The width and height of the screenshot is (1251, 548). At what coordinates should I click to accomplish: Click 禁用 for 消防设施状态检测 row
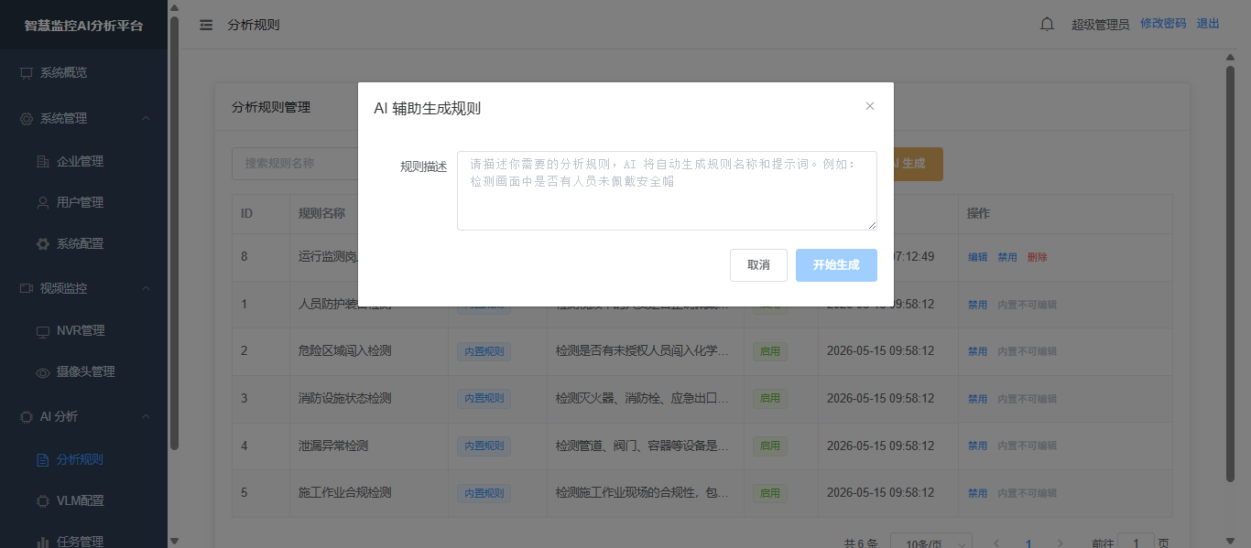click(x=977, y=399)
